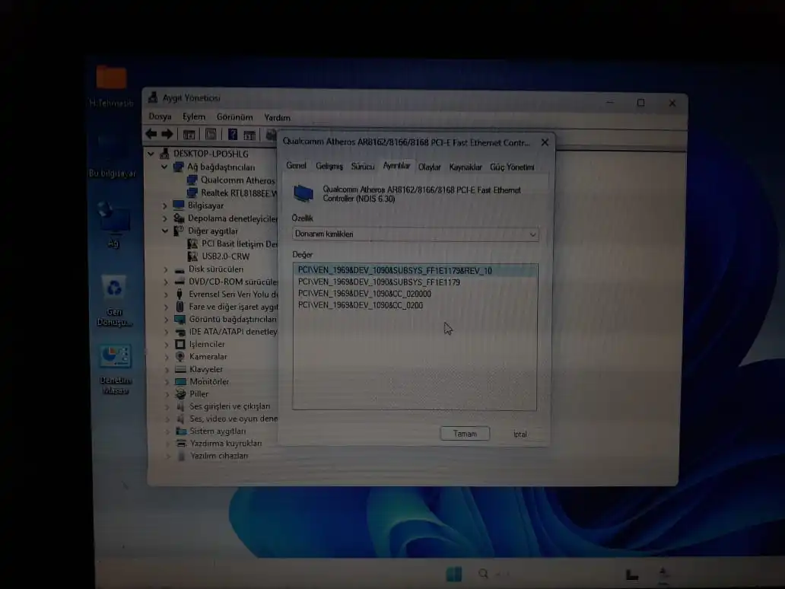Click the Windows Start button on taskbar
Viewport: 785px width, 589px height.
click(x=454, y=574)
